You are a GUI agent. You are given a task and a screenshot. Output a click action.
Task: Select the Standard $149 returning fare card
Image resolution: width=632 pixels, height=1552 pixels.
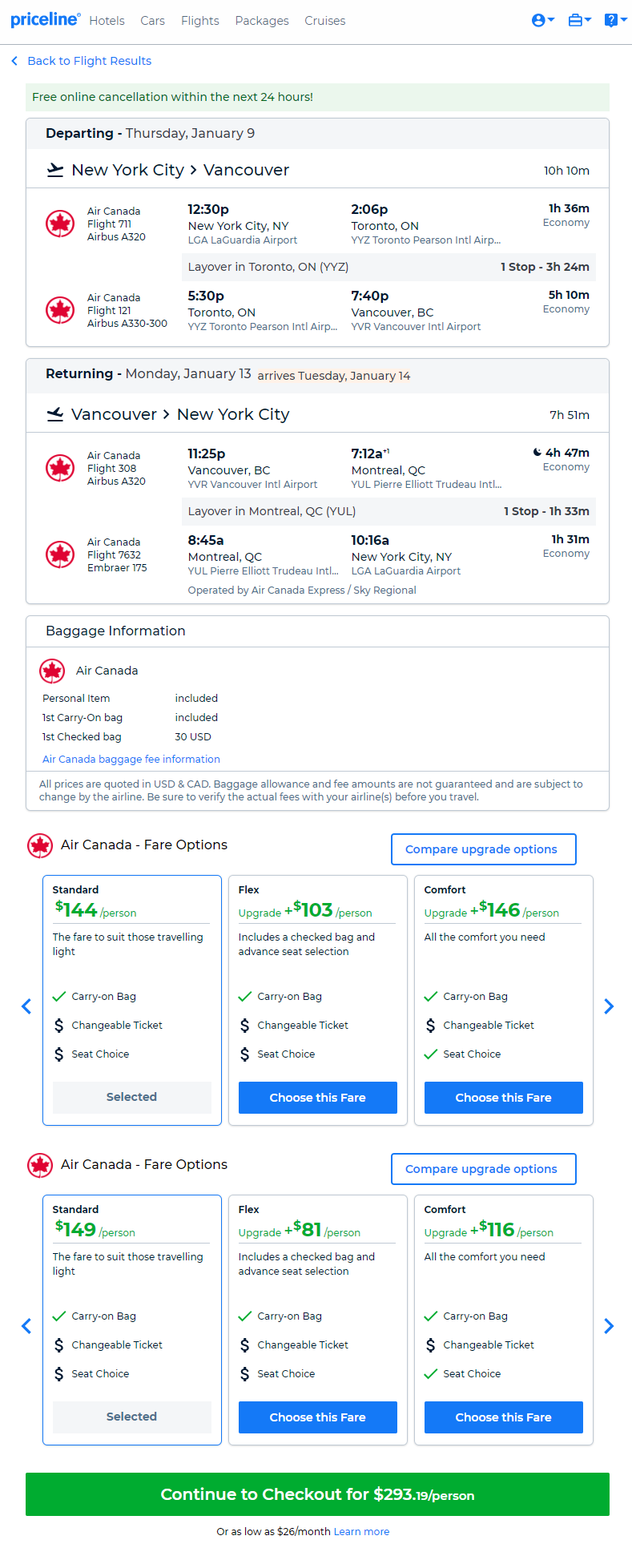click(x=132, y=1320)
